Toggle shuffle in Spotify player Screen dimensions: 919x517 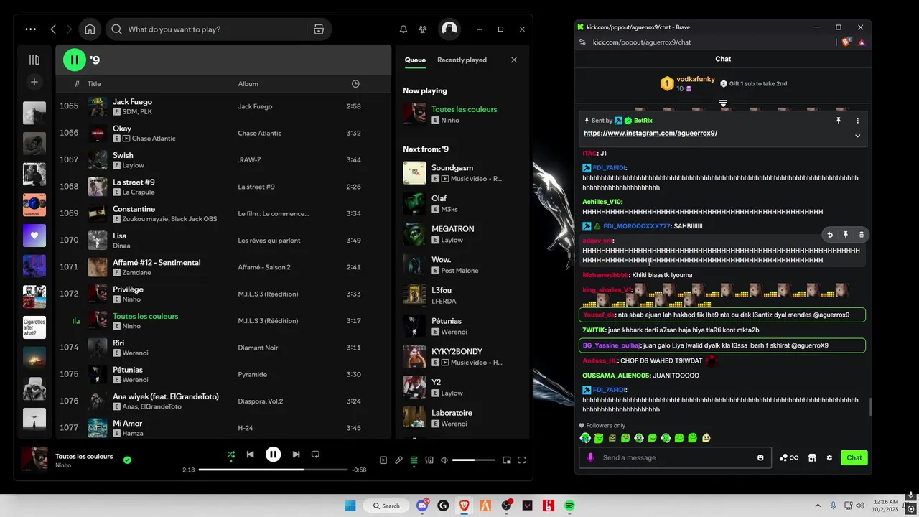(230, 455)
